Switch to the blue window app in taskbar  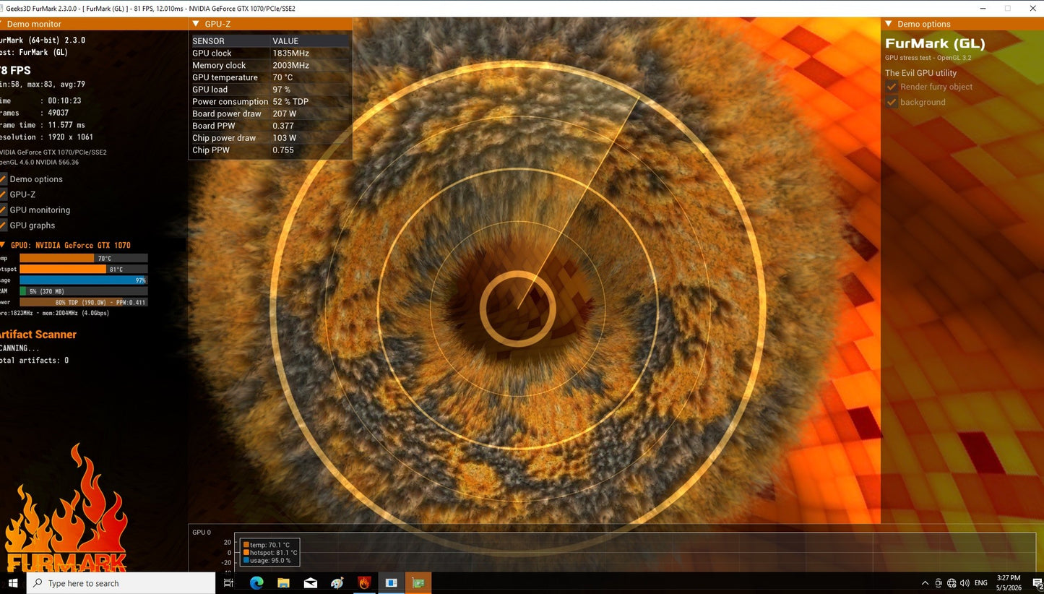click(x=391, y=583)
